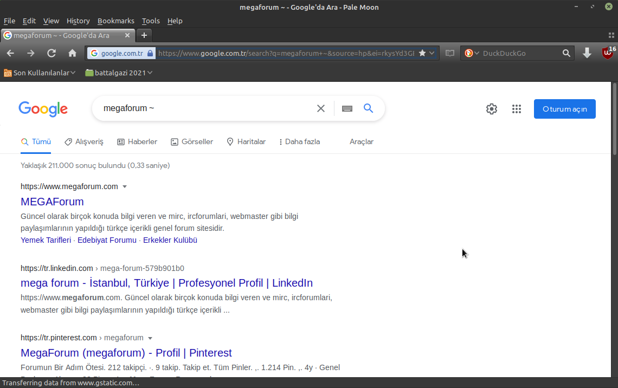Expand the battalgazi 2021 bookmarks folder
The height and width of the screenshot is (388, 618).
tap(119, 73)
